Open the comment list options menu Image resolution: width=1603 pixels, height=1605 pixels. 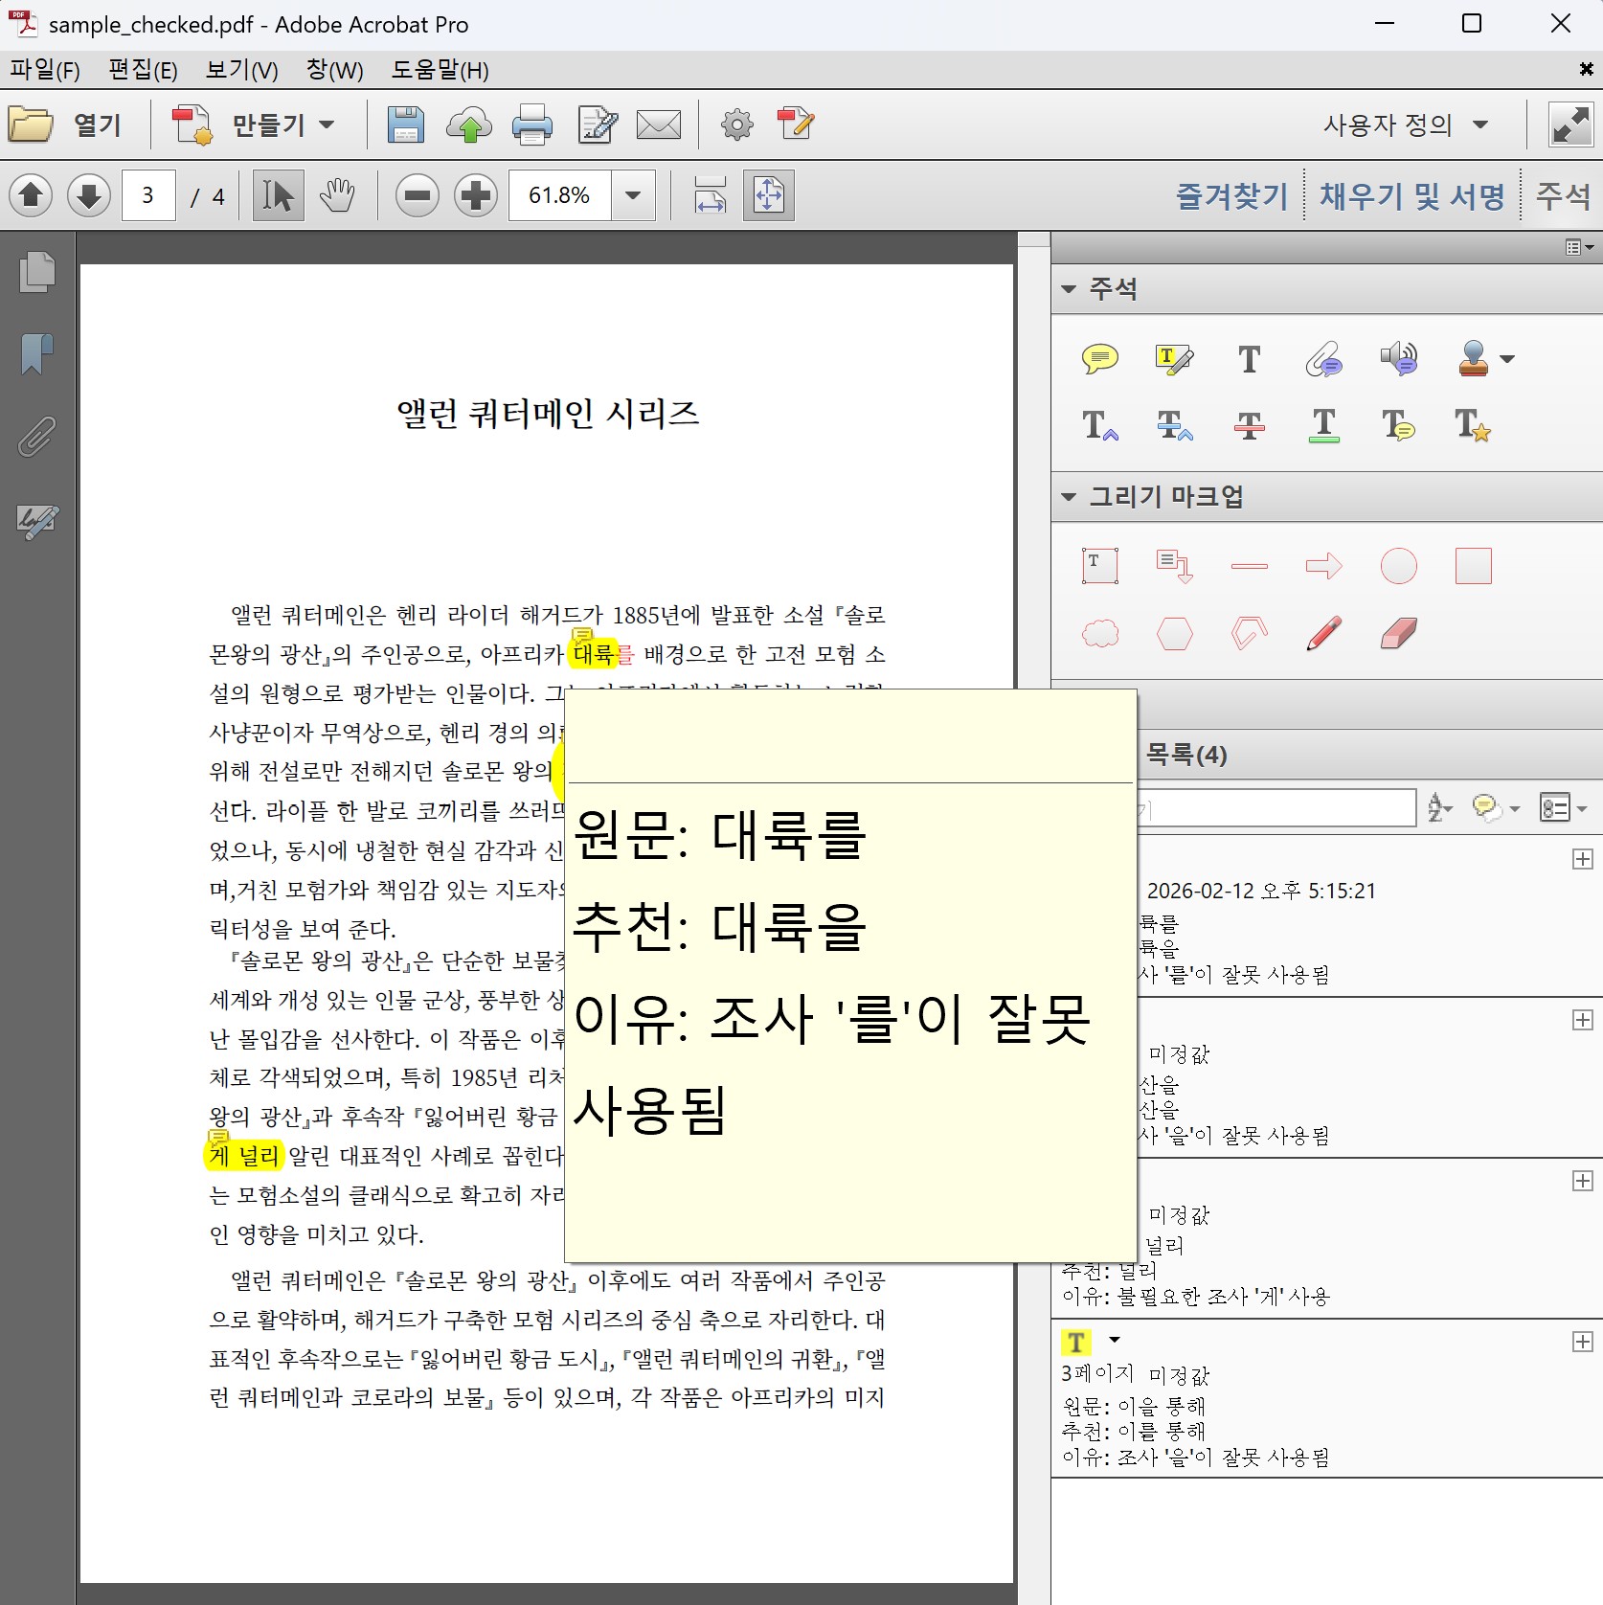pos(1563,808)
